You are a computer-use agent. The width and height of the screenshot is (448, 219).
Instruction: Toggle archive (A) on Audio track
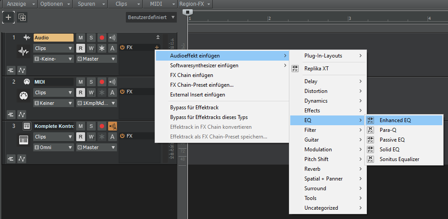(x=113, y=48)
